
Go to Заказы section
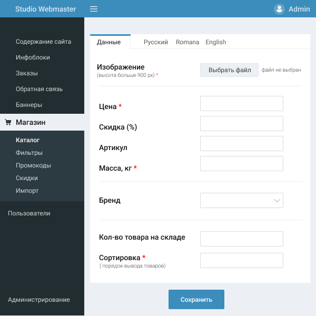tap(27, 73)
